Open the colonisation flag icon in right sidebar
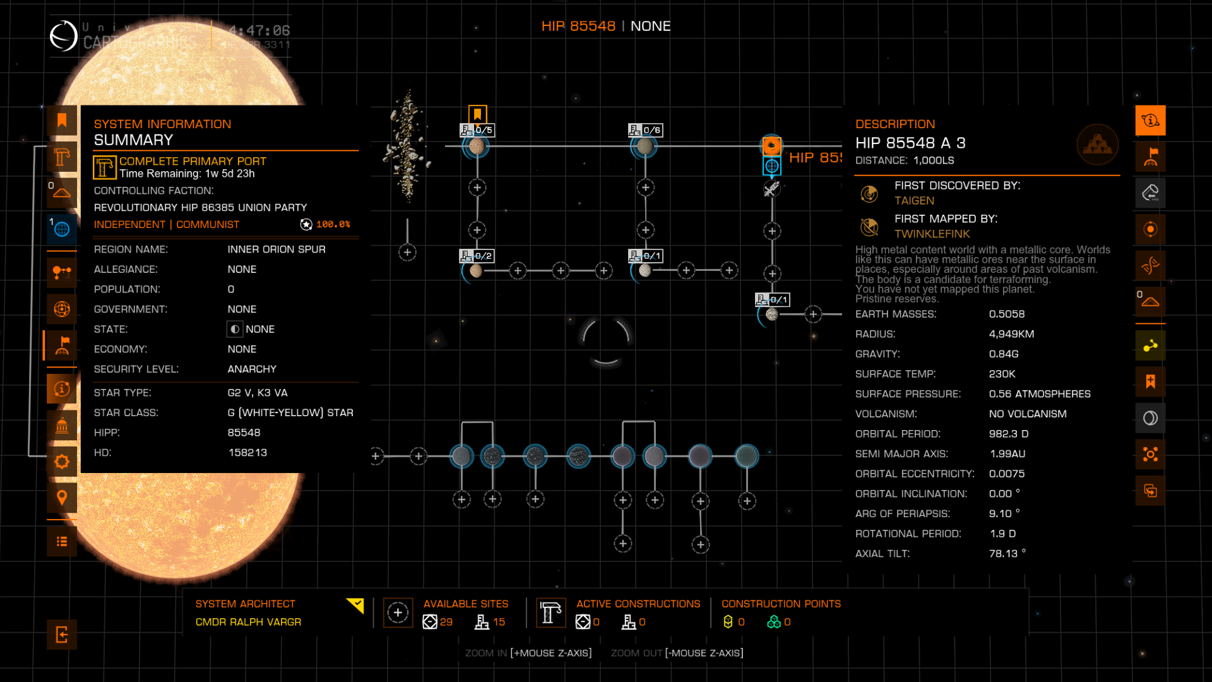Screen dimensions: 1212x682 point(1150,157)
